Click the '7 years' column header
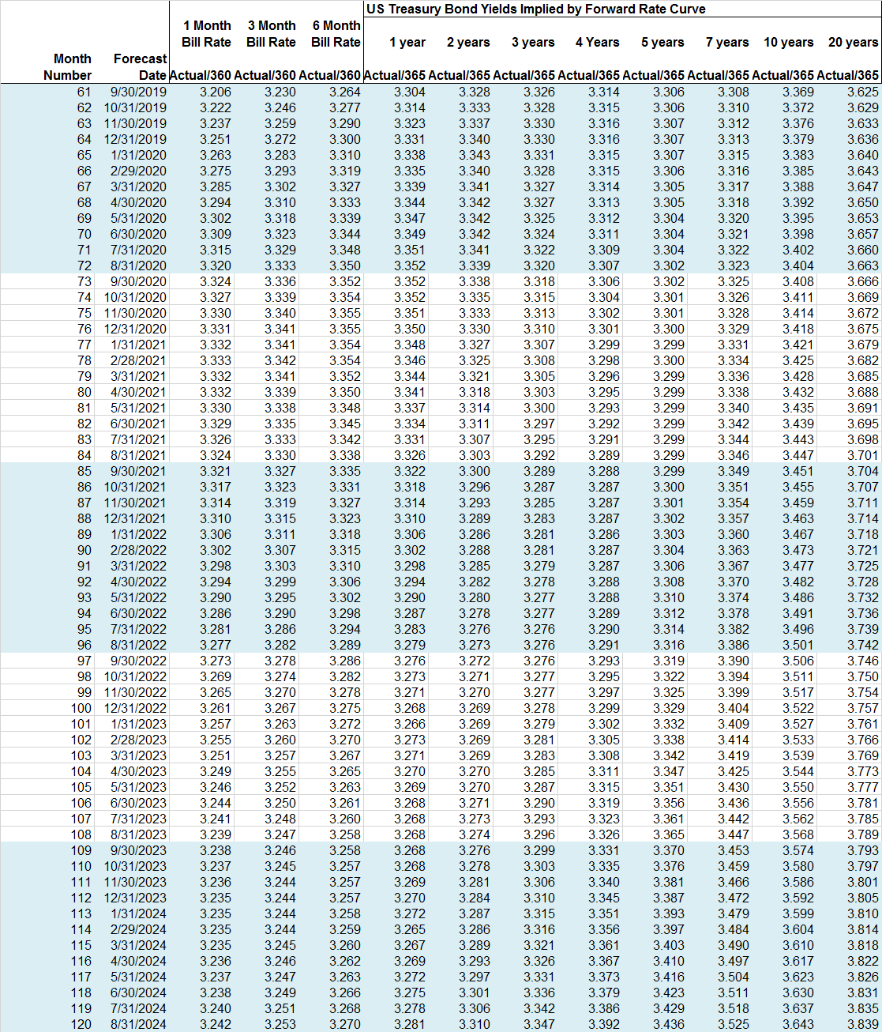 (727, 42)
